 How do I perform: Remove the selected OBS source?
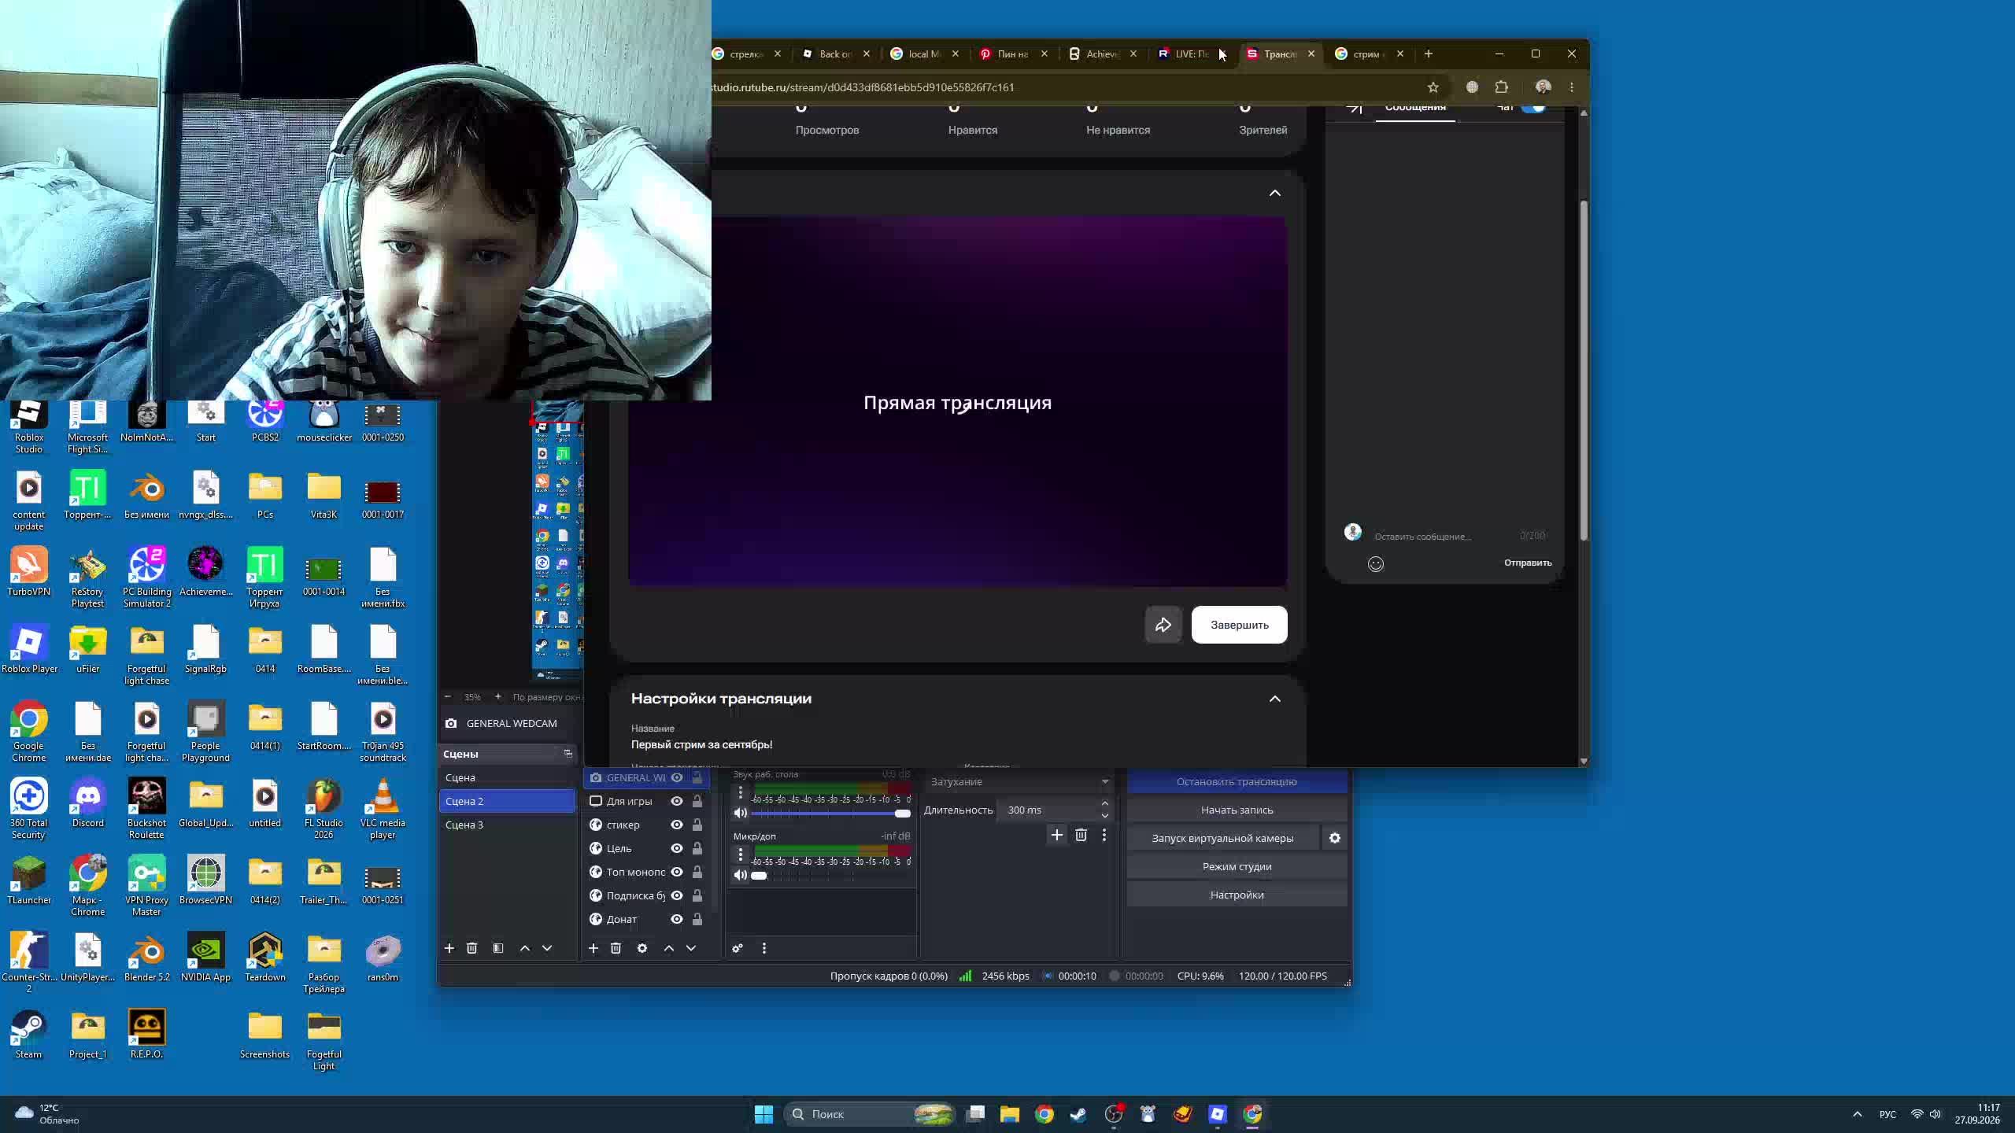[x=616, y=948]
